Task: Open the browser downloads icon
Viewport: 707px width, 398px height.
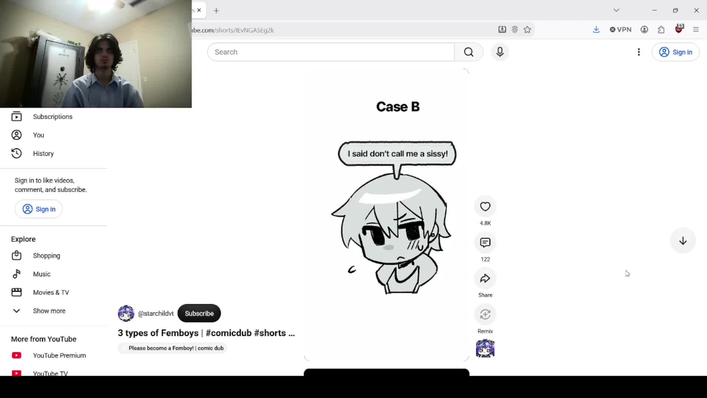Action: (596, 29)
